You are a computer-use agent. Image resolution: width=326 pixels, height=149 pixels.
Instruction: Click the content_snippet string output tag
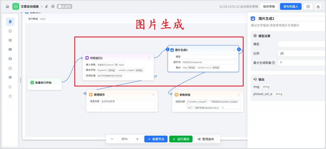pos(131,70)
